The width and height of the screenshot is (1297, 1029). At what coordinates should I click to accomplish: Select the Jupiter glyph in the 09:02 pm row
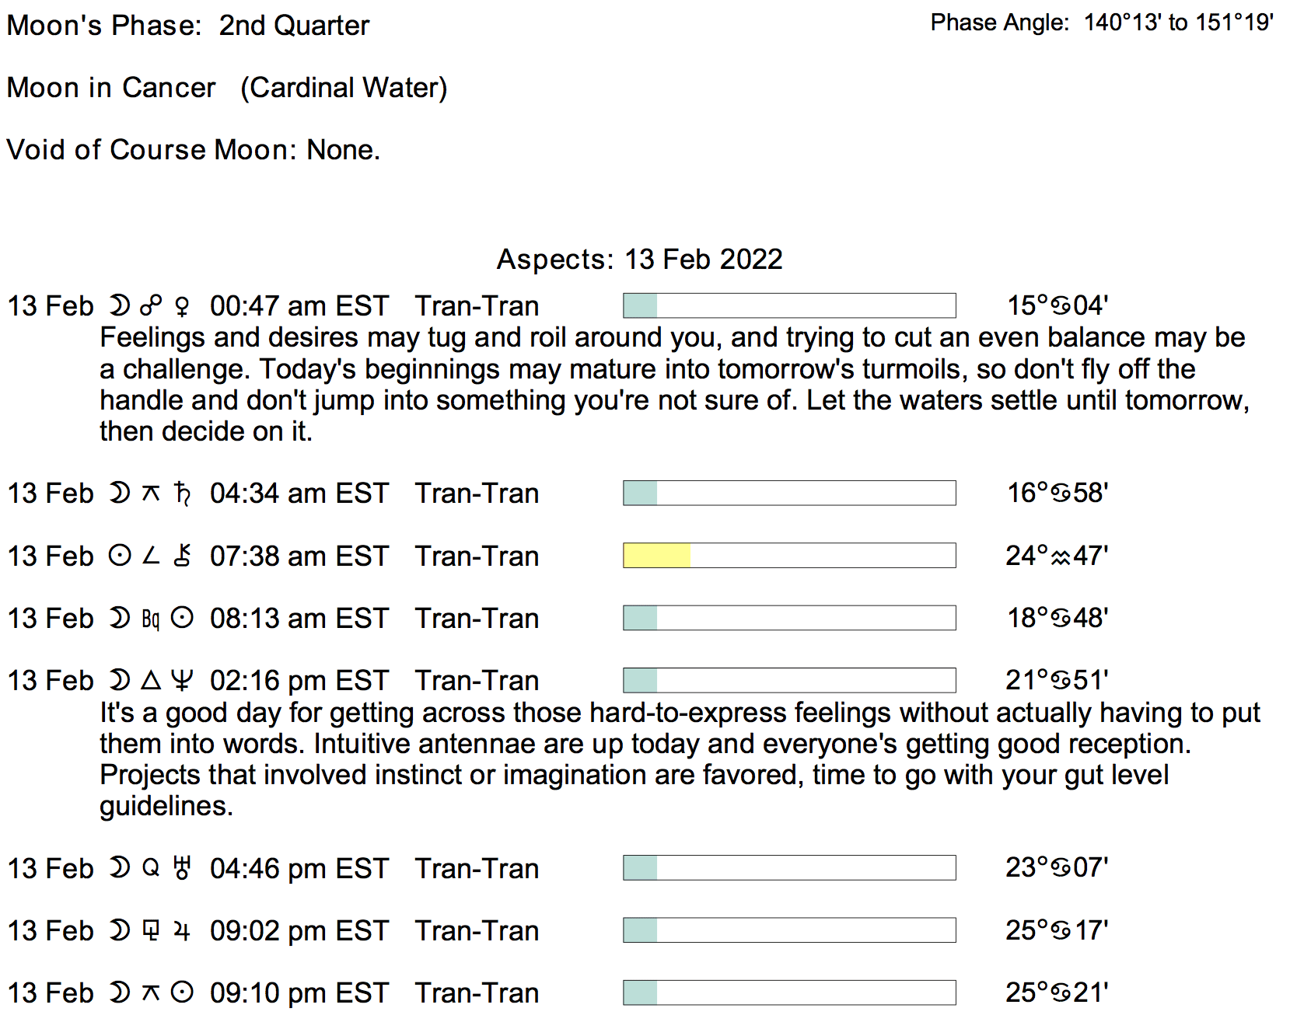click(182, 931)
